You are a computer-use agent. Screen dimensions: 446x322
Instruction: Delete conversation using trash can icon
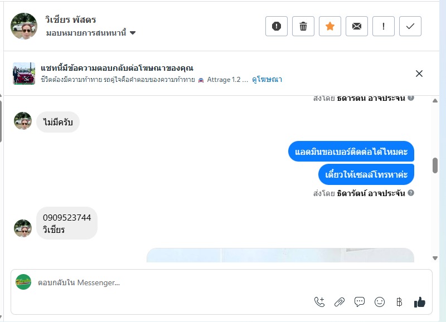303,26
